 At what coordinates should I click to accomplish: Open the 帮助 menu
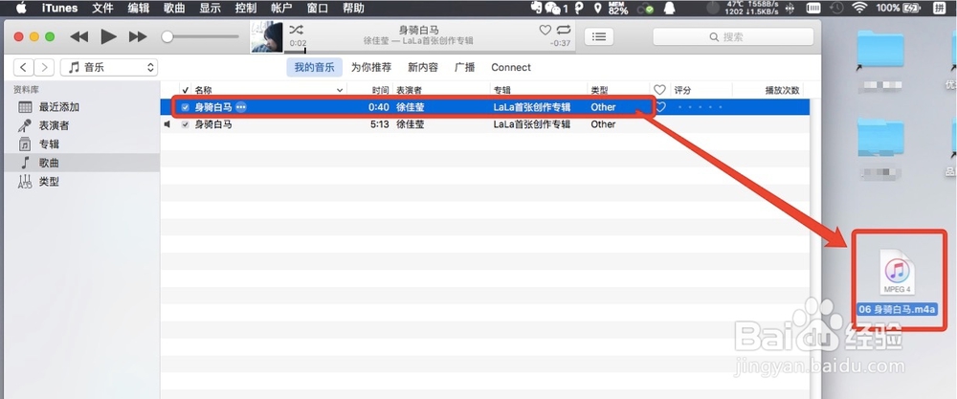pos(353,8)
